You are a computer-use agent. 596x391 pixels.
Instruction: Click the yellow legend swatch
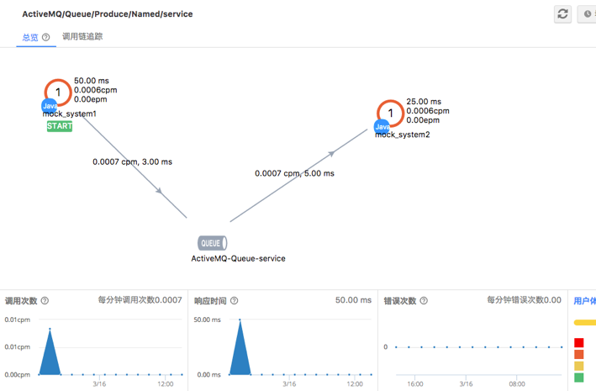coord(579,367)
